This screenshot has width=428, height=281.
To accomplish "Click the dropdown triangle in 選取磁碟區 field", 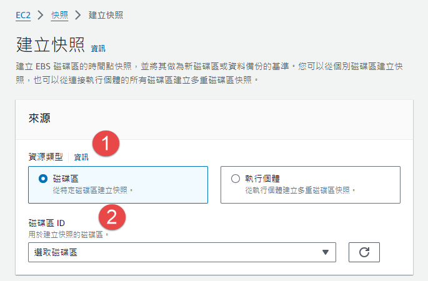I will click(325, 252).
